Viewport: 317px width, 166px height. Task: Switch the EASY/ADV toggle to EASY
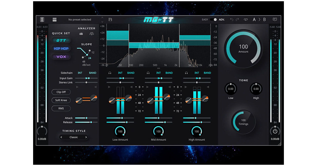coord(212,19)
